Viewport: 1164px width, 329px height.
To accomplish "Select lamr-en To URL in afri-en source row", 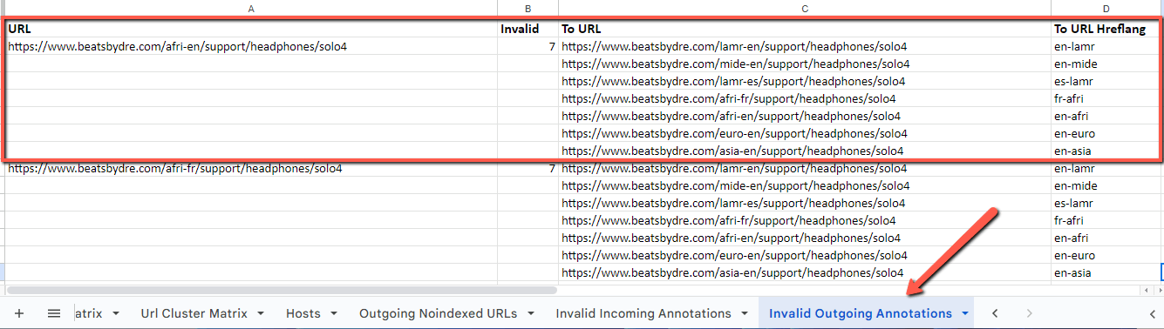I will tap(805, 46).
